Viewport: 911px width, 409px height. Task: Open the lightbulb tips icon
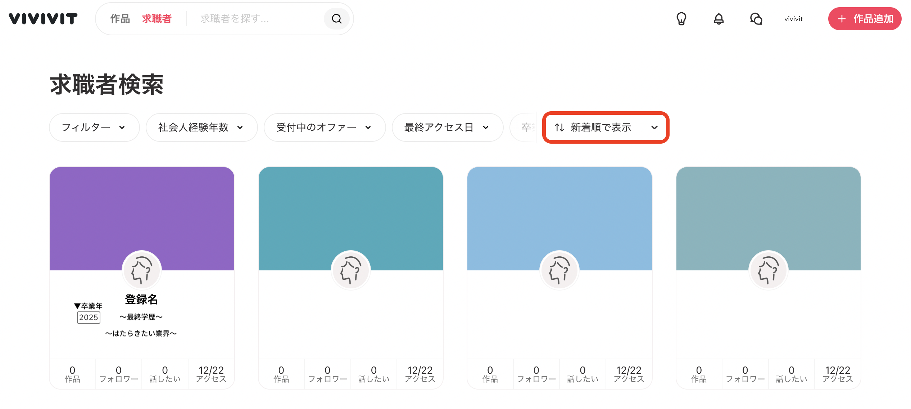[x=681, y=19]
